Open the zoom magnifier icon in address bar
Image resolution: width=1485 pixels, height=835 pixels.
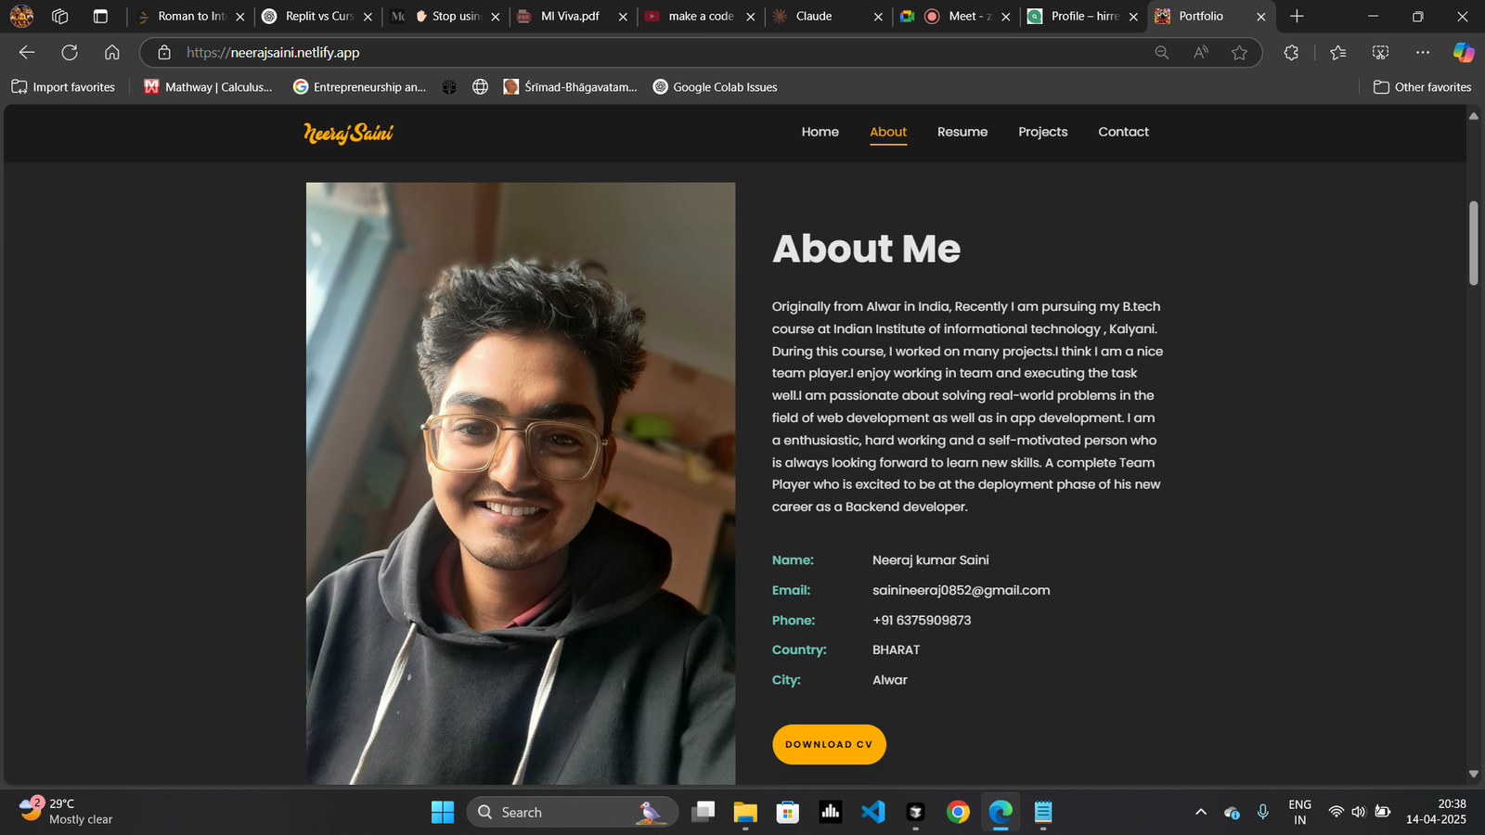pos(1161,53)
